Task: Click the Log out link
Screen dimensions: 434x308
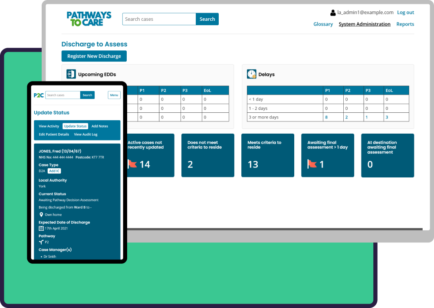Action: click(x=405, y=13)
